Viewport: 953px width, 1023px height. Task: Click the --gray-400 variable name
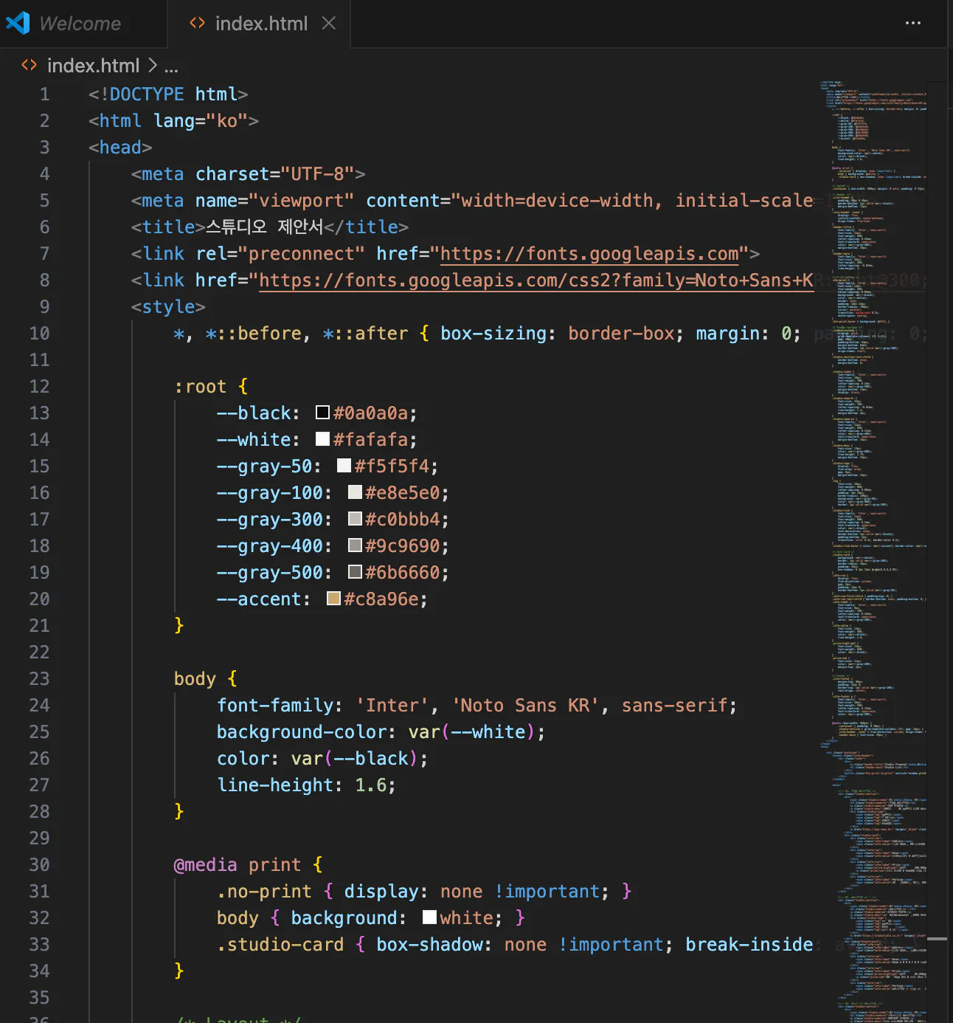pyautogui.click(x=269, y=546)
